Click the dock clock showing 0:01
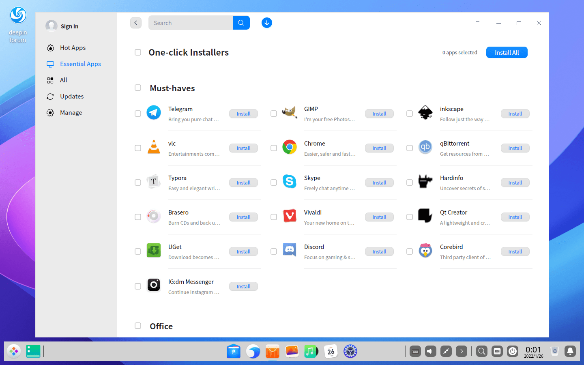Image resolution: width=584 pixels, height=365 pixels. coord(533,351)
